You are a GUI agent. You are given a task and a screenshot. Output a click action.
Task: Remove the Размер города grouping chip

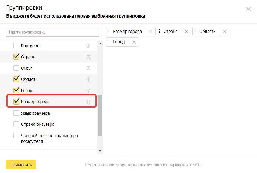(x=151, y=31)
